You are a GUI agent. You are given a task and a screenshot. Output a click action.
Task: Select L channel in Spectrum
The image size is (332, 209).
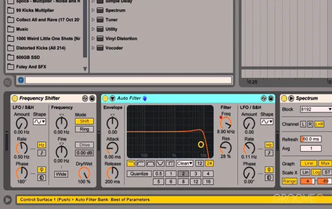tap(303, 124)
